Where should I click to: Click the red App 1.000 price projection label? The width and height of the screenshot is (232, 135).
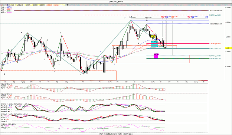pyautogui.click(x=215, y=44)
